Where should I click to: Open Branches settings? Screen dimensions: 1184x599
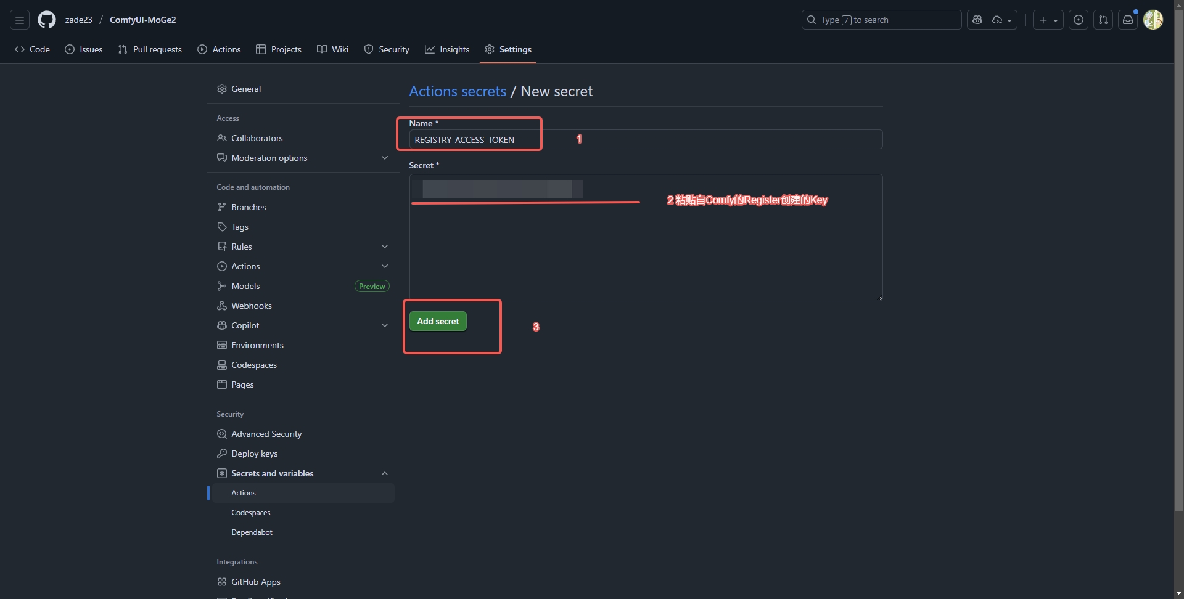click(303, 207)
